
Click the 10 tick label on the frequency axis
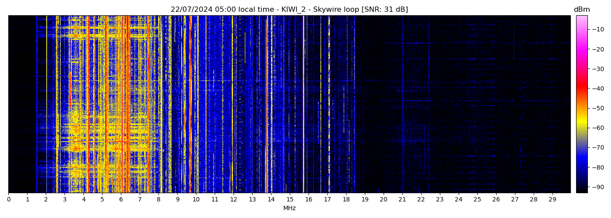tap(196, 200)
